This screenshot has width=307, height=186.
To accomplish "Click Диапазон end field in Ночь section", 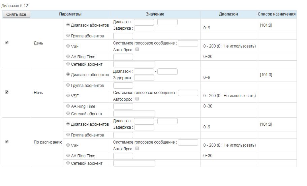I will point(167,72).
